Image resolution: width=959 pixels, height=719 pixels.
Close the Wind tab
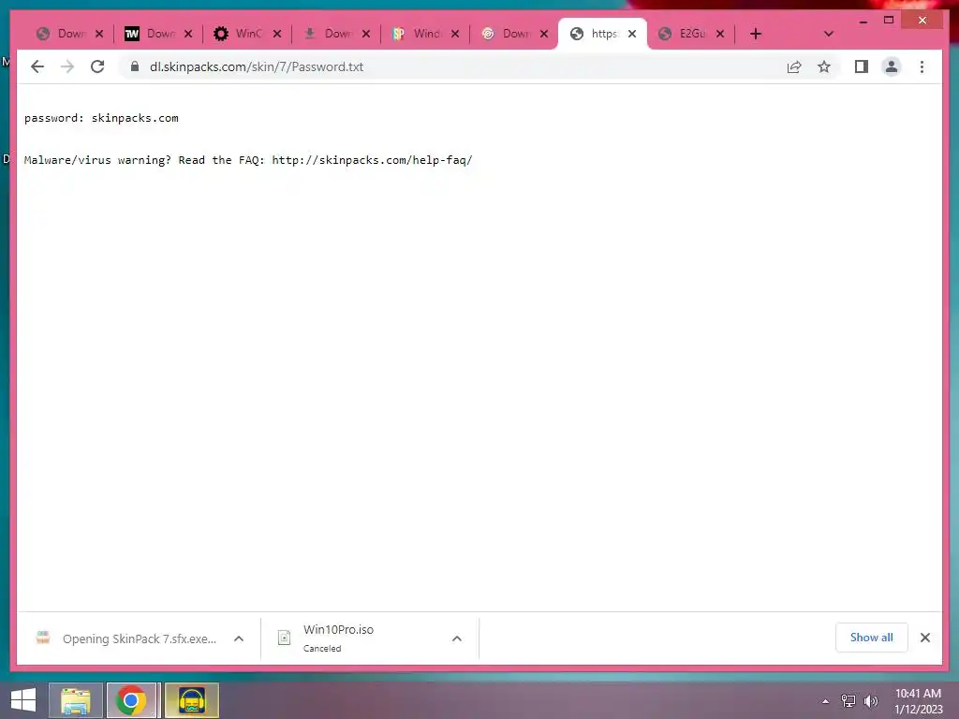pos(455,34)
